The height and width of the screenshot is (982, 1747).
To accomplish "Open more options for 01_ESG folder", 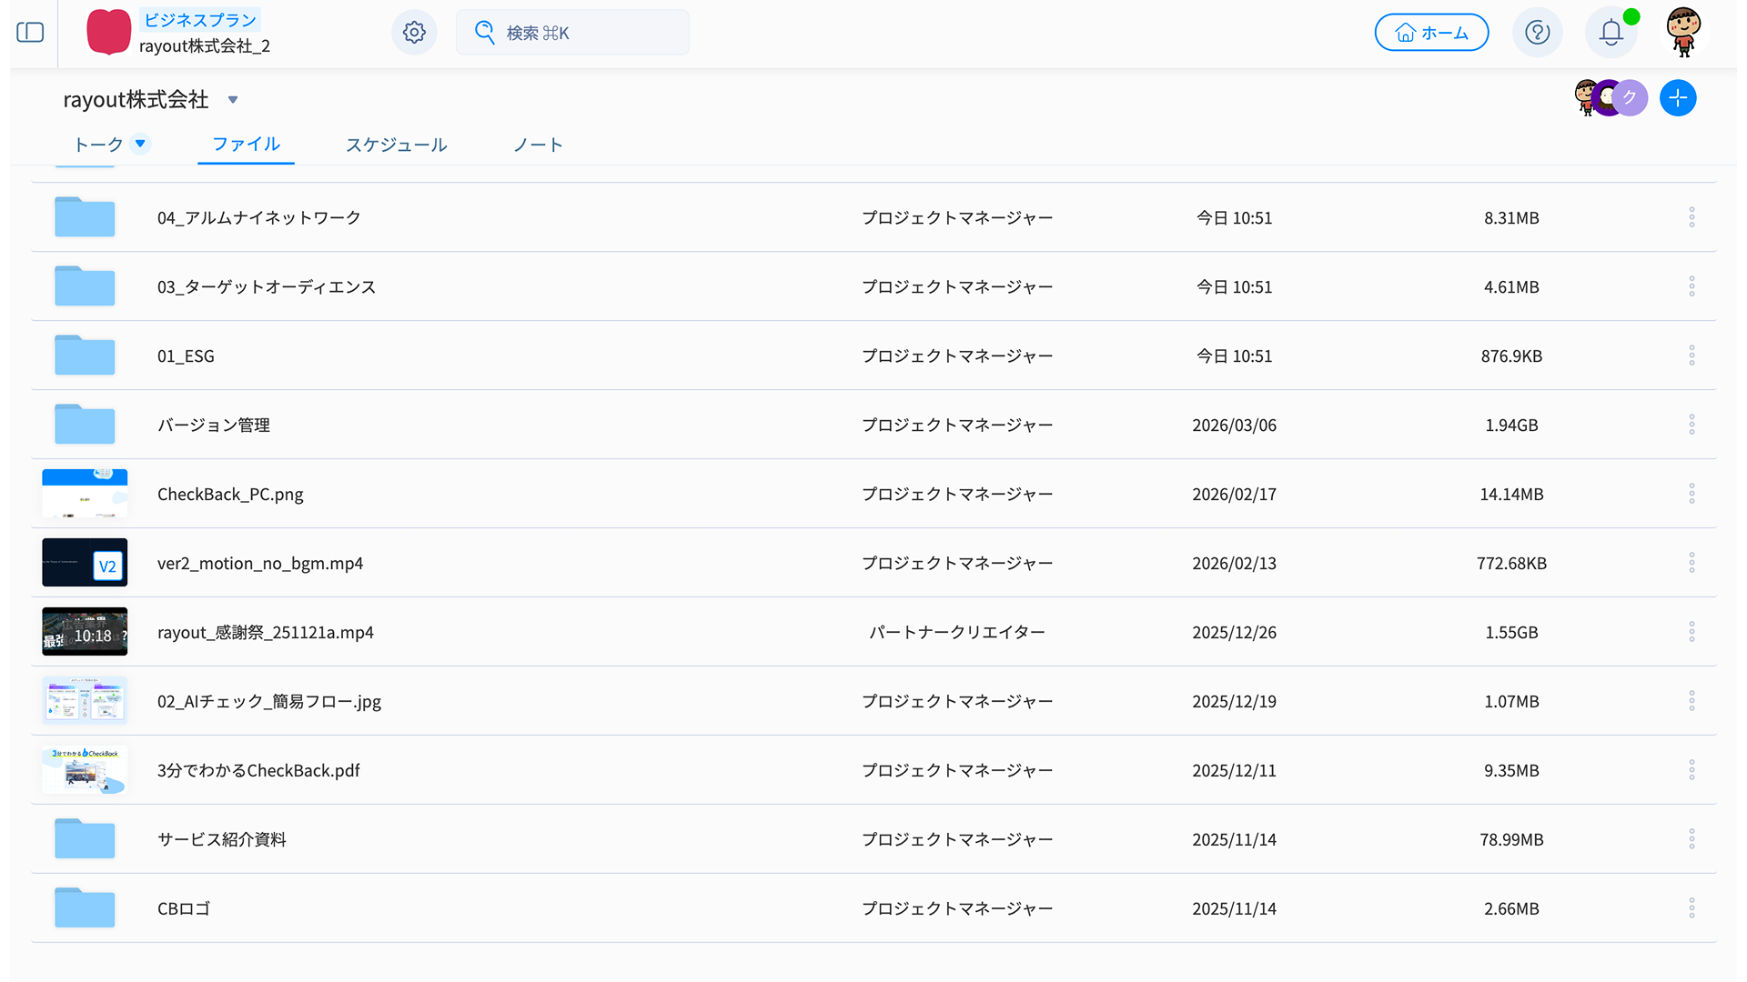I will point(1691,356).
